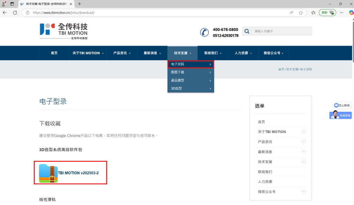Click the search magnifier icon
The height and width of the screenshot is (205, 354).
247,31
